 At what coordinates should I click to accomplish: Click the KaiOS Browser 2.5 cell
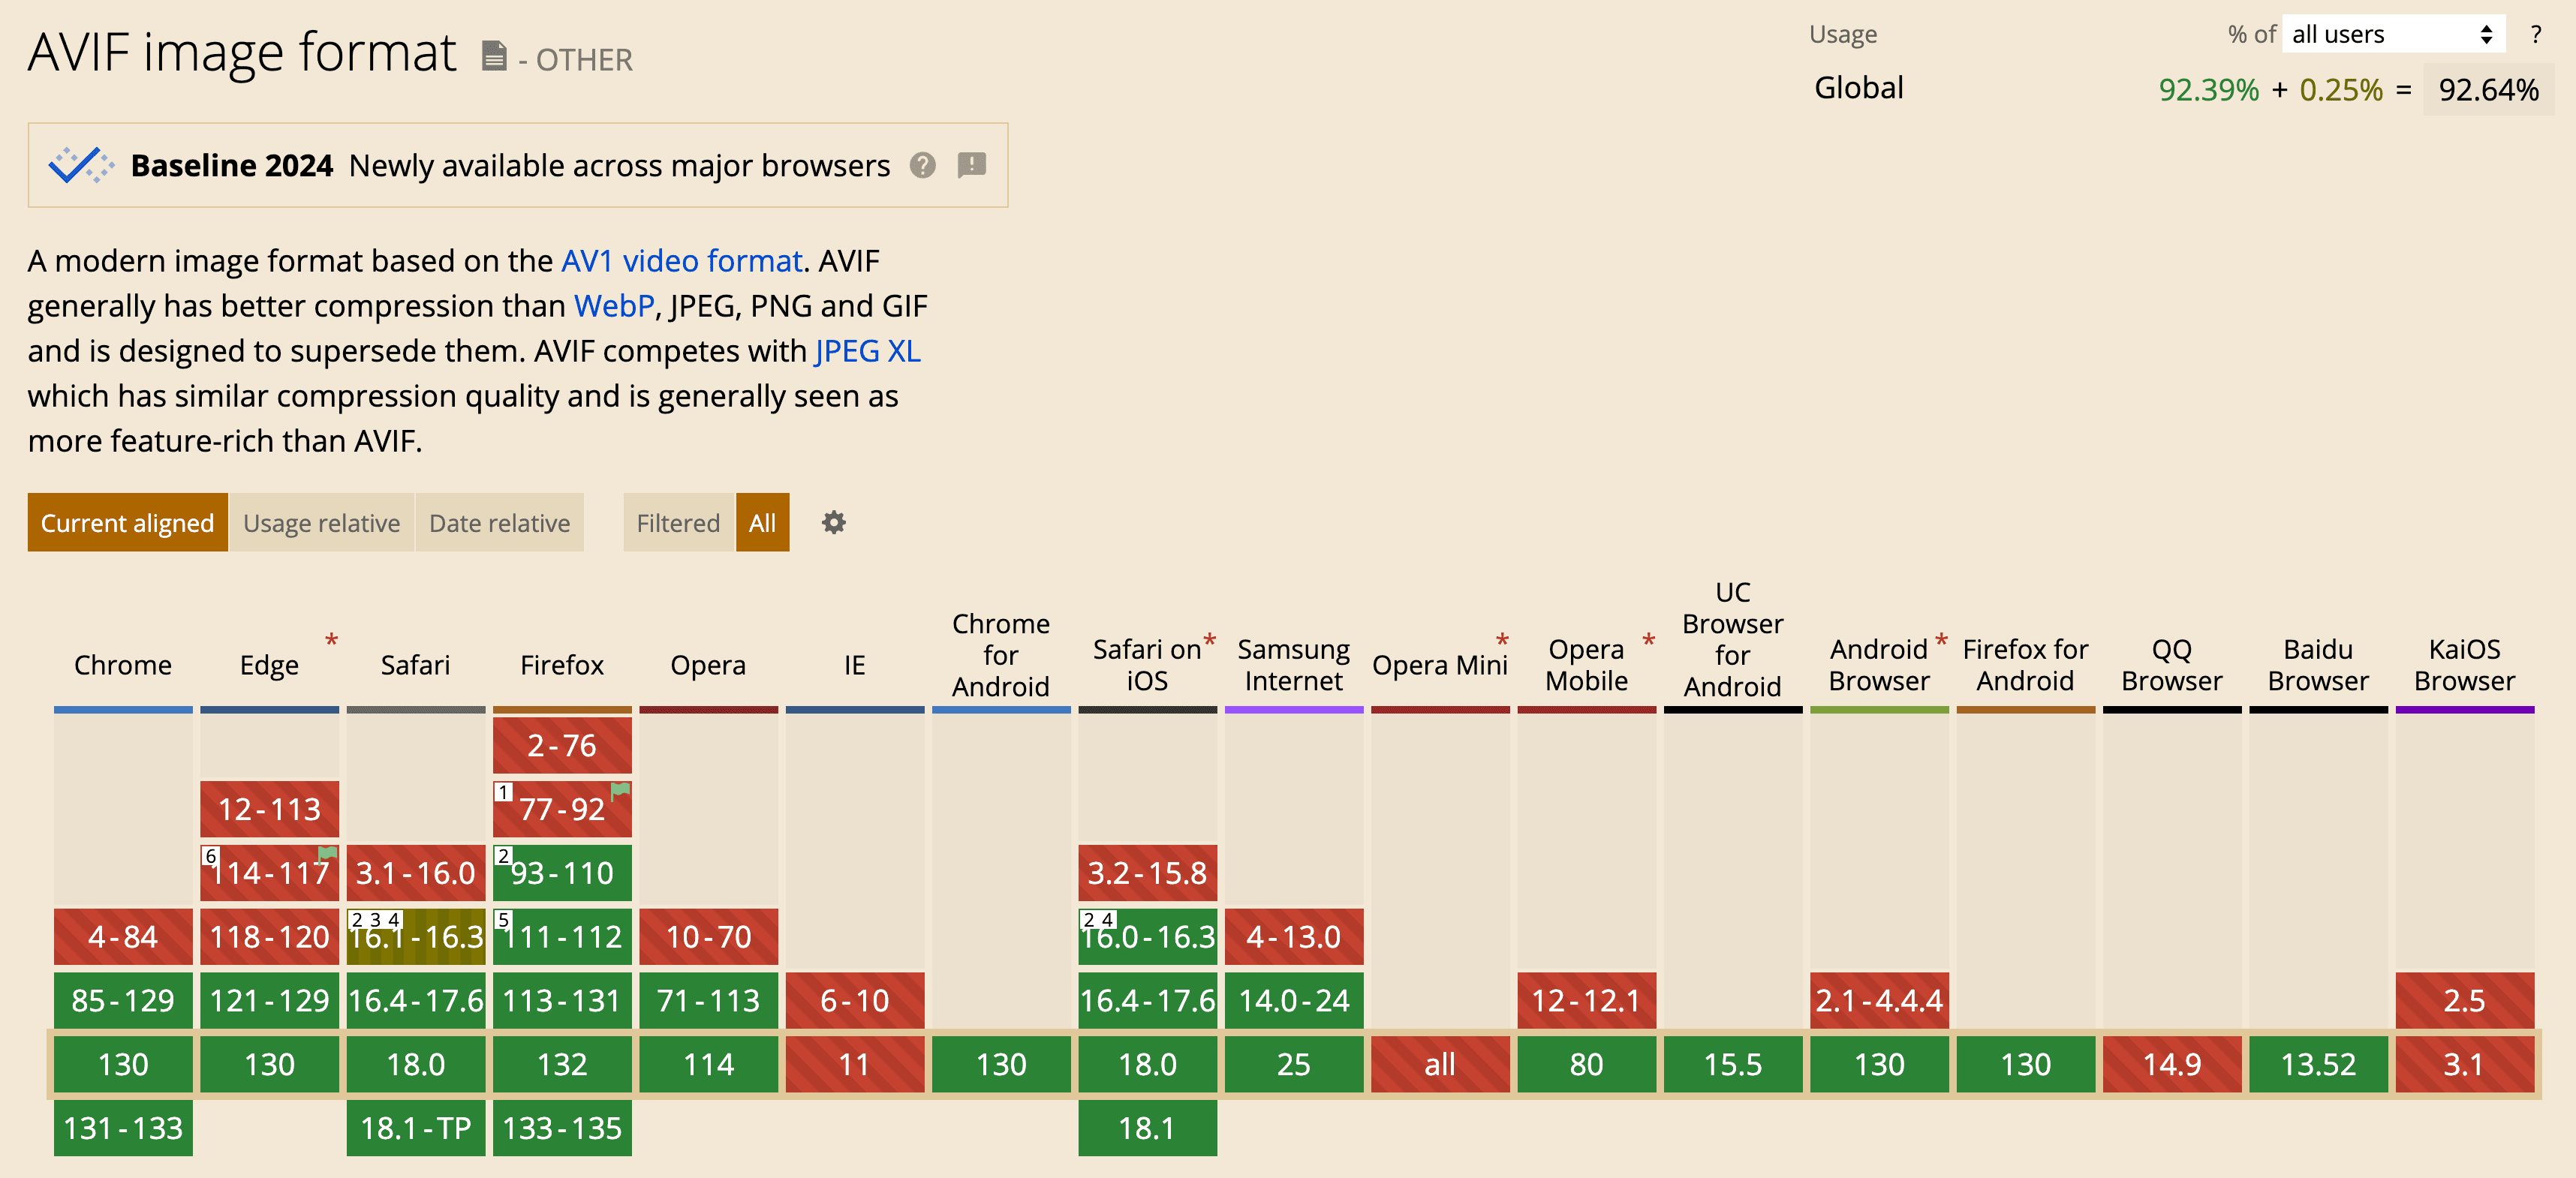click(2464, 1001)
